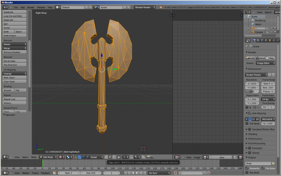
Task: Open the Render menu in top bar
Action: (x=31, y=7)
